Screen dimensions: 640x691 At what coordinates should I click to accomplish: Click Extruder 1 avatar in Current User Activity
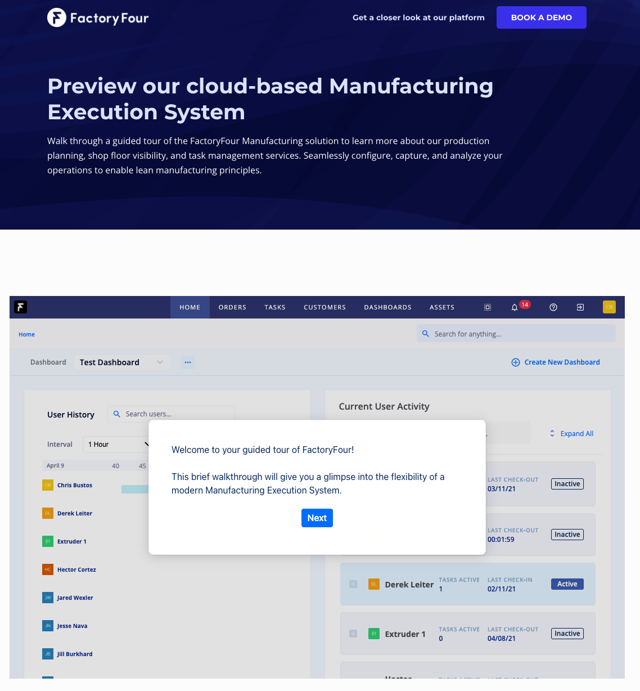[x=374, y=634]
